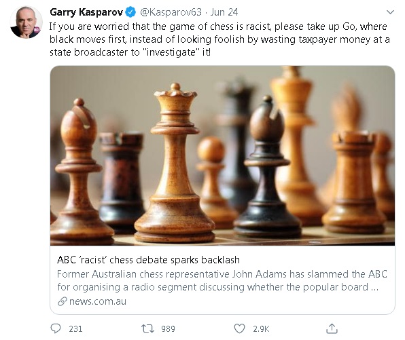This screenshot has width=405, height=340.
Task: Click the blue verified badge
Action: click(x=130, y=12)
